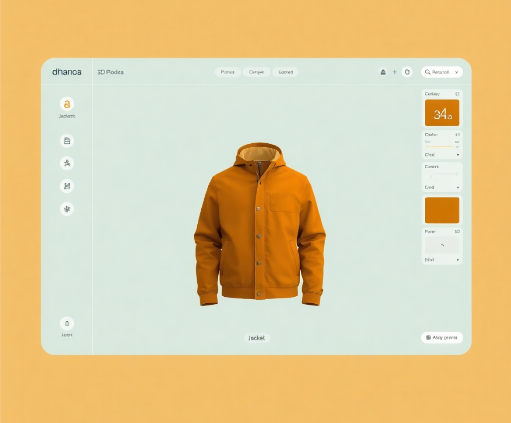Click the document page icon in sidebar
The height and width of the screenshot is (423, 511).
coord(67,141)
